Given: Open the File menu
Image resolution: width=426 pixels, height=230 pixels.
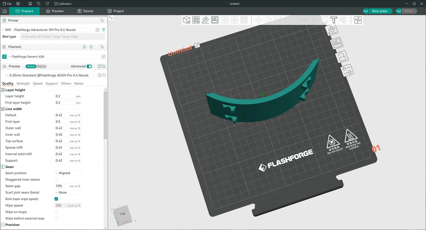Looking at the screenshot, I should [7, 4].
